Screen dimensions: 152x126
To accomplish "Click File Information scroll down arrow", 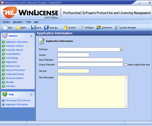I will click(x=126, y=106).
